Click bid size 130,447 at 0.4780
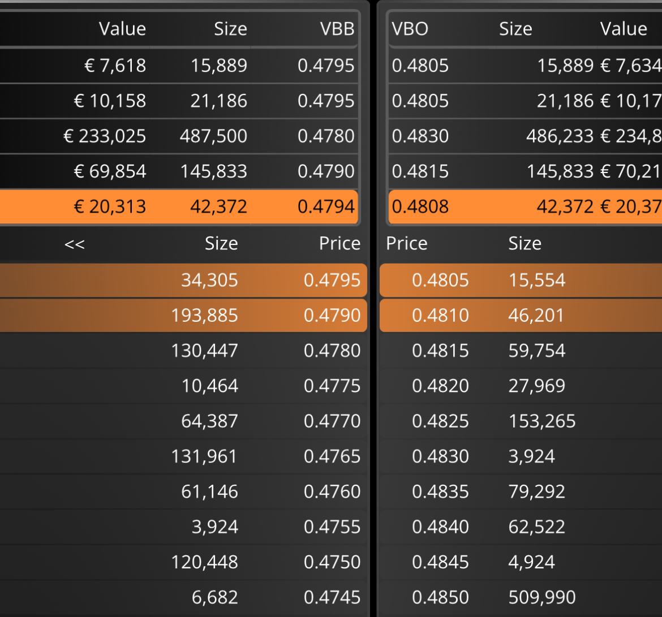 [204, 351]
